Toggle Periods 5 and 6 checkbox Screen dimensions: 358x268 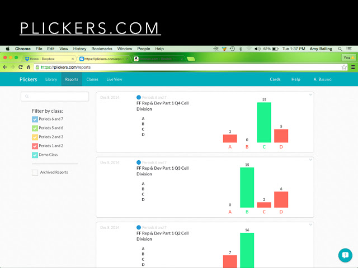tap(35, 128)
